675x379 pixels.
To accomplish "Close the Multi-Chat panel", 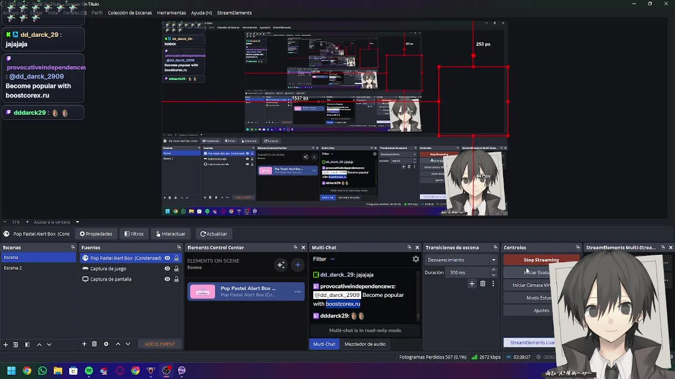I will pos(417,247).
